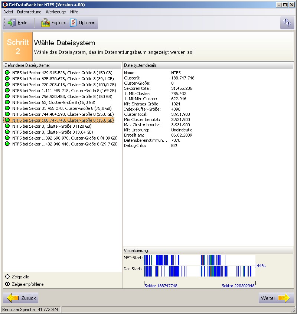Select NTFS bei Sektor 1.402.940.448 (29,7 GB)
Screen dimensions: 297x314
click(65, 144)
